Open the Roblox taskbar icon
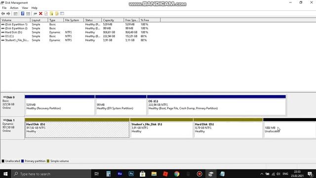The image size is (316, 178). [x=165, y=174]
